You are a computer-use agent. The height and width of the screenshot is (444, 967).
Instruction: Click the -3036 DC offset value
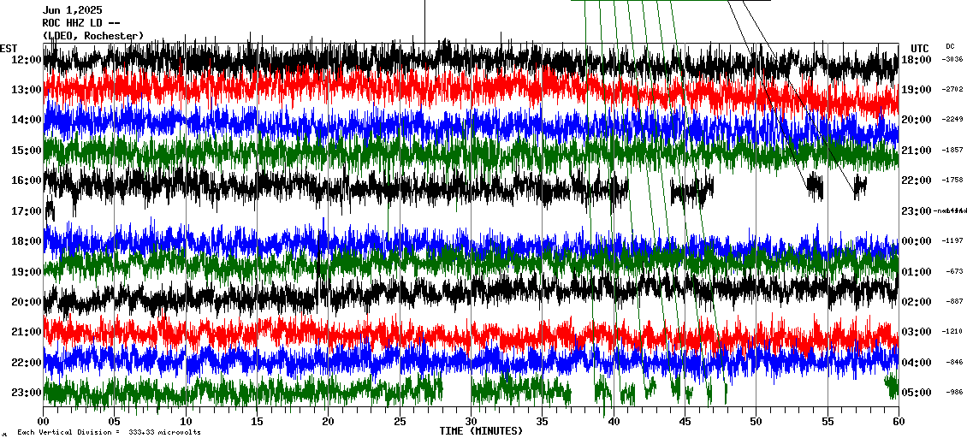(952, 60)
